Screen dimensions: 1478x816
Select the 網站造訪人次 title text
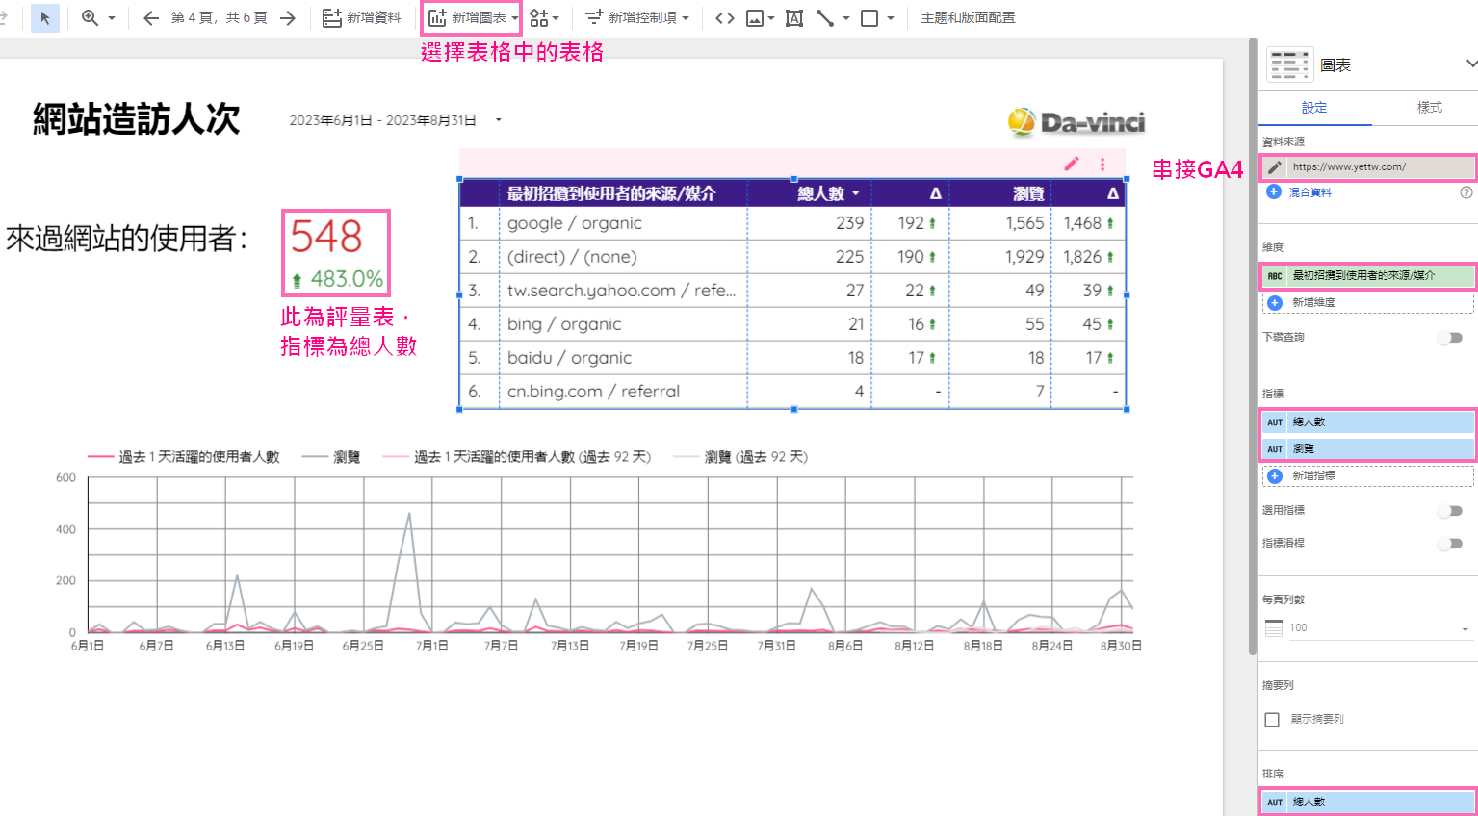(136, 119)
